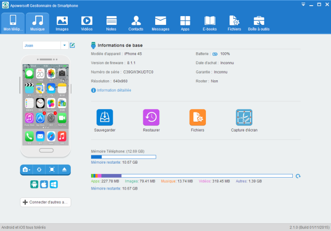Click the Informations de base plug icon
Viewport: 331px width, 231px height.
click(93, 45)
